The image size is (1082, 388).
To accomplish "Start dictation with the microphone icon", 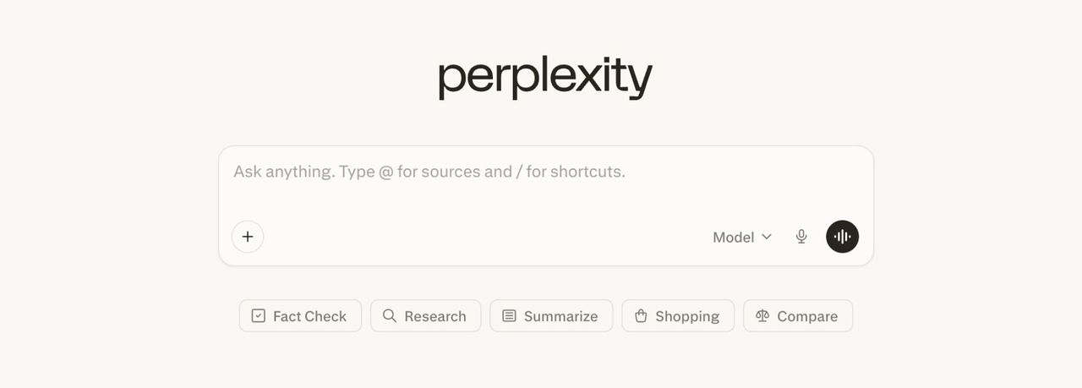I will pyautogui.click(x=801, y=237).
